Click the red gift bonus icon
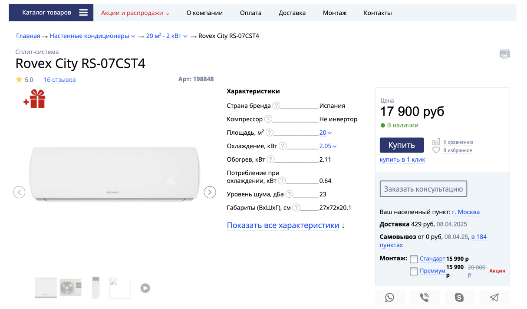 (34, 99)
